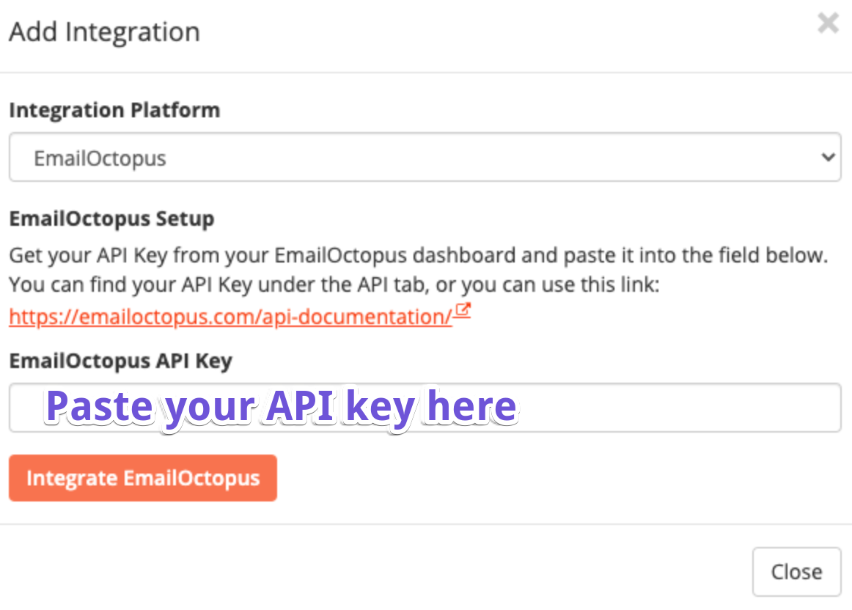
Task: Click the EmailOctopus Setup heading
Action: (x=112, y=219)
